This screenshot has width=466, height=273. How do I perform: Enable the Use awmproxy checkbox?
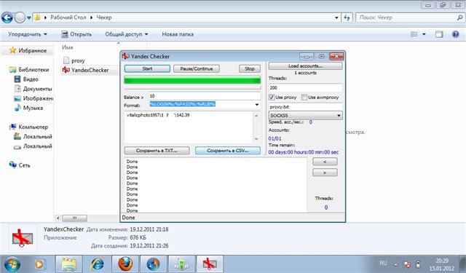tap(304, 97)
